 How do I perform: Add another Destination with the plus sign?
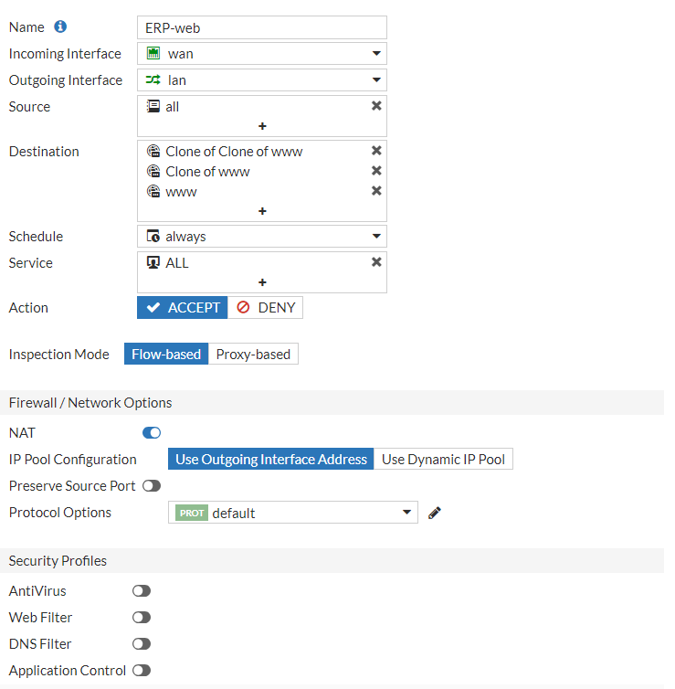click(x=262, y=210)
